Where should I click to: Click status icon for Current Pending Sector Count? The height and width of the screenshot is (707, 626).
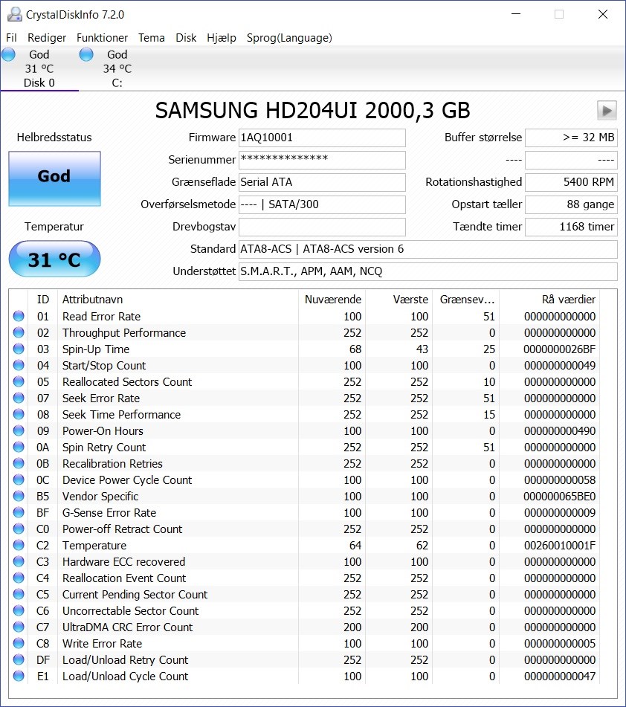tap(19, 594)
